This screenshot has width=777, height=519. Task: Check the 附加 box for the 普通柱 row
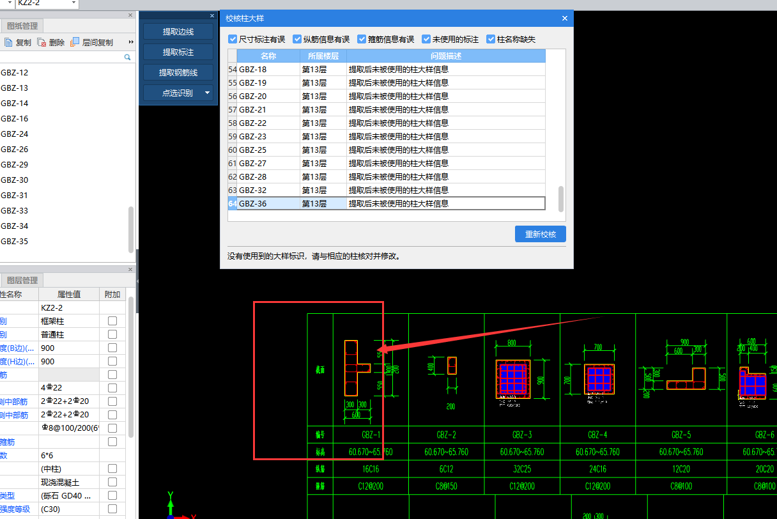(112, 334)
